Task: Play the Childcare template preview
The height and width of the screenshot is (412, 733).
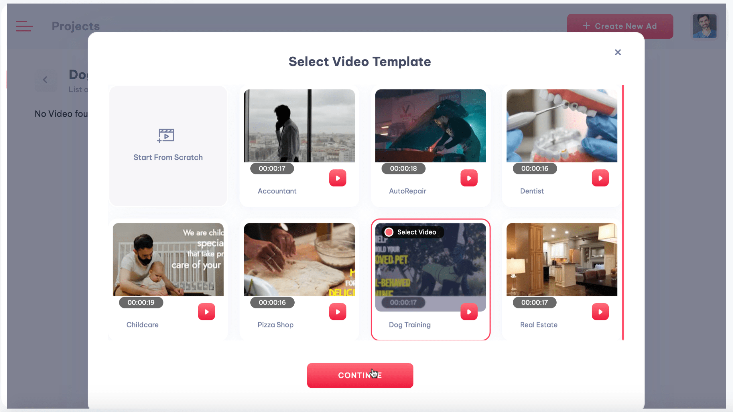Action: click(206, 312)
